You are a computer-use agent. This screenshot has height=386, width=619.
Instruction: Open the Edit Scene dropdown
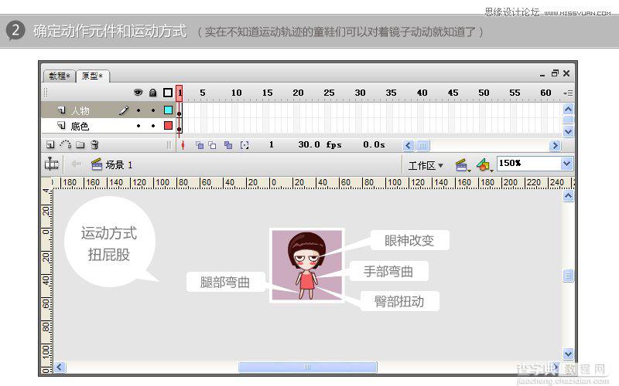tap(463, 165)
